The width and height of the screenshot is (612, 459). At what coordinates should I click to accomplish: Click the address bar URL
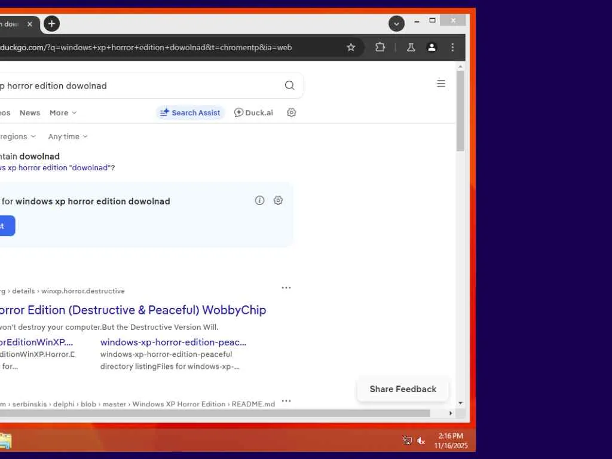(x=146, y=47)
